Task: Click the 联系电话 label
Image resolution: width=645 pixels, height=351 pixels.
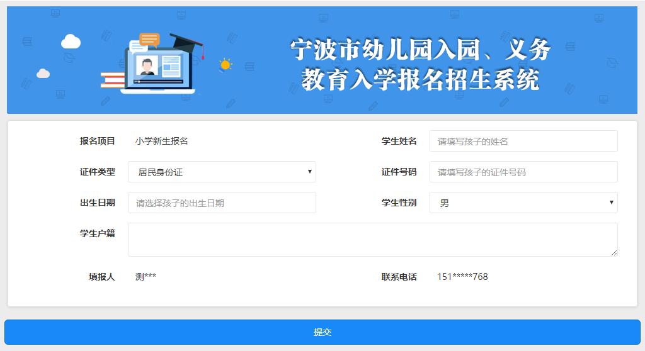Action: 399,277
